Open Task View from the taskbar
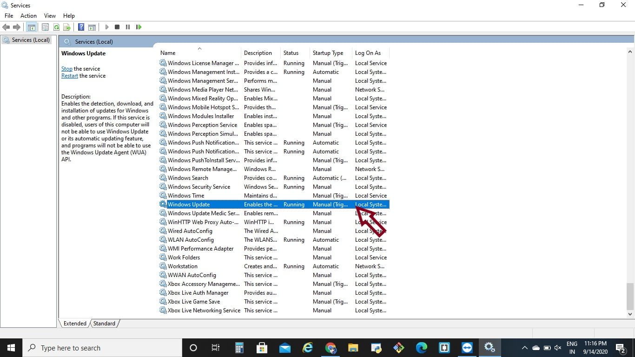 pos(216,348)
